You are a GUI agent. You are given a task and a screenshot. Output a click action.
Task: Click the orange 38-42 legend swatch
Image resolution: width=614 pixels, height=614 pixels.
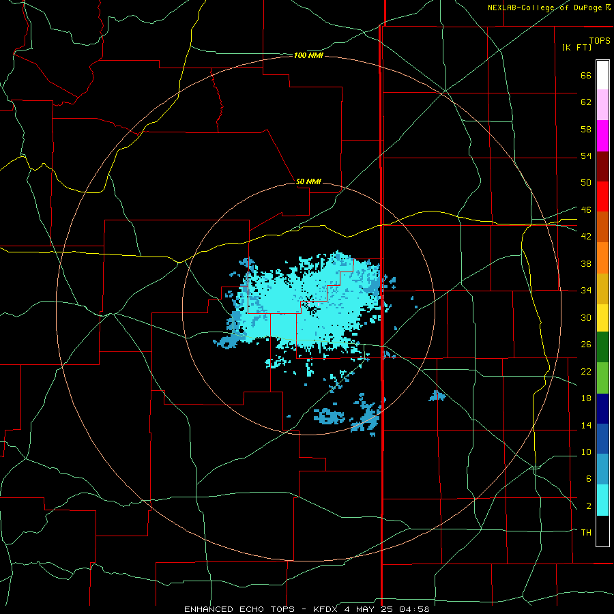coord(602,258)
